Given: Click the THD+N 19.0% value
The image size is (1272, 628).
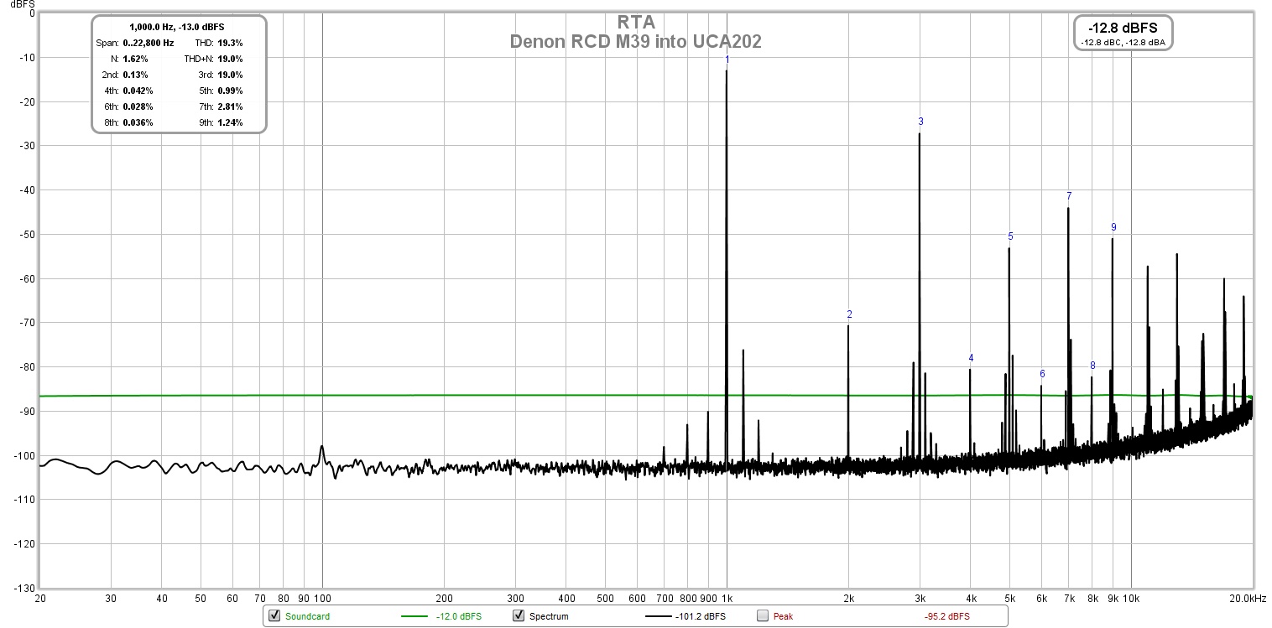Looking at the screenshot, I should click(x=230, y=59).
